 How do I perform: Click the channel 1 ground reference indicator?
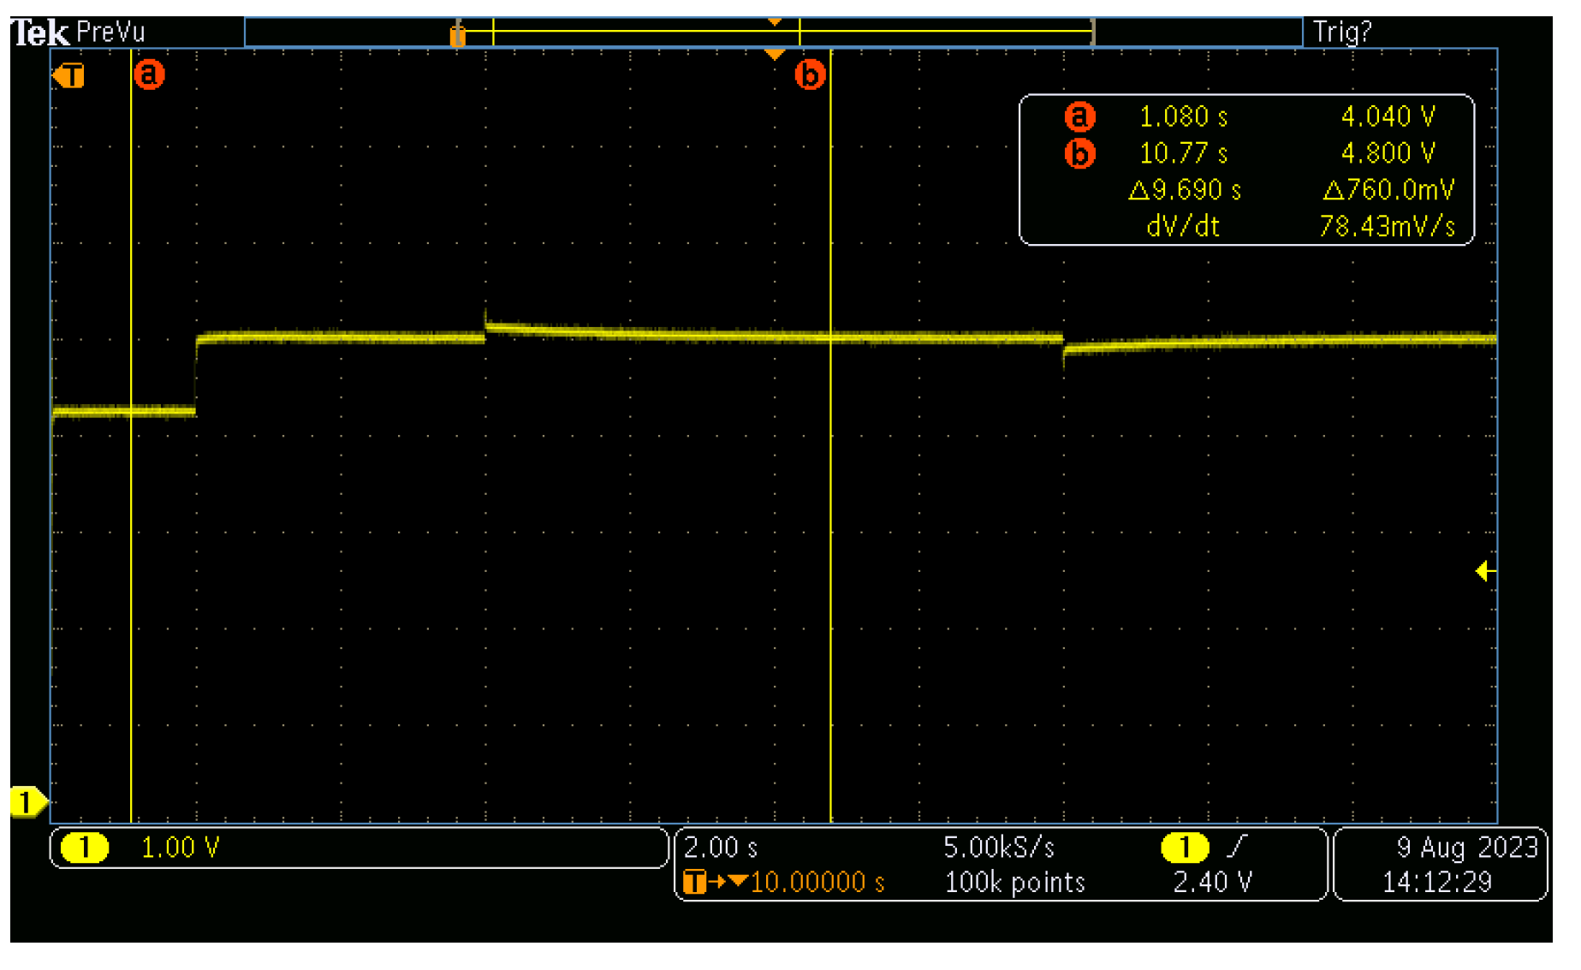click(x=27, y=802)
